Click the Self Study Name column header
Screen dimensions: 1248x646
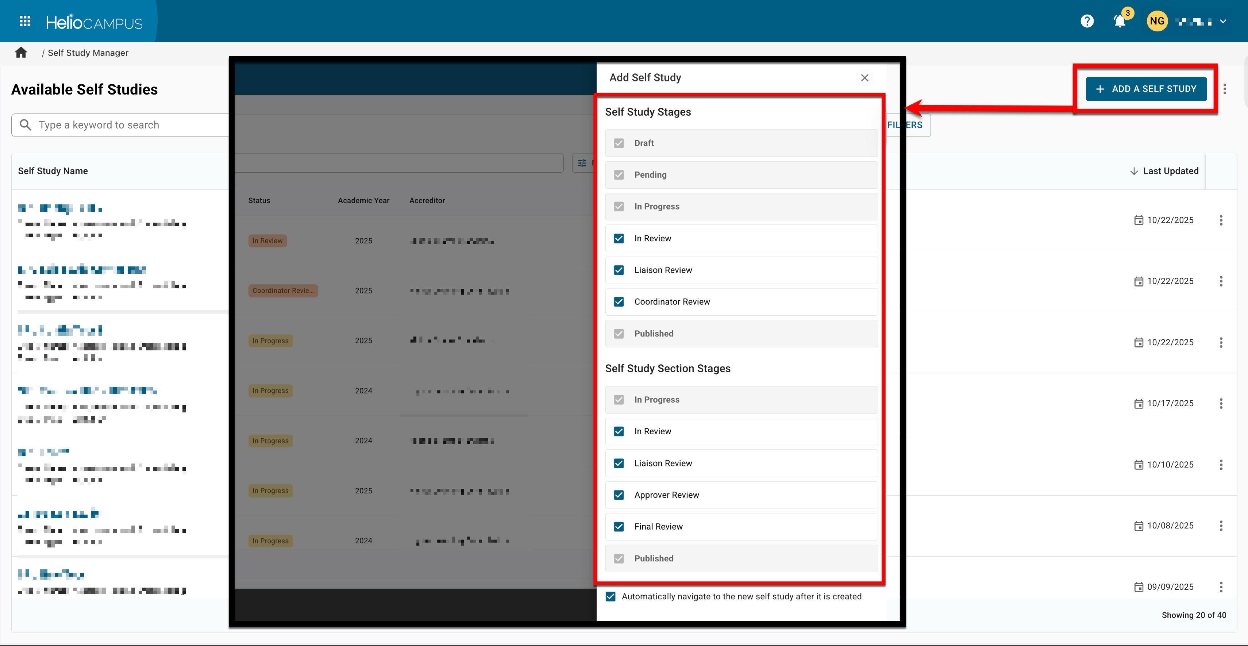click(x=53, y=171)
